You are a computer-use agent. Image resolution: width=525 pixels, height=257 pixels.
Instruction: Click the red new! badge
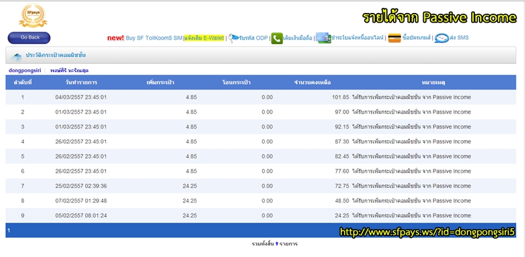pos(116,38)
